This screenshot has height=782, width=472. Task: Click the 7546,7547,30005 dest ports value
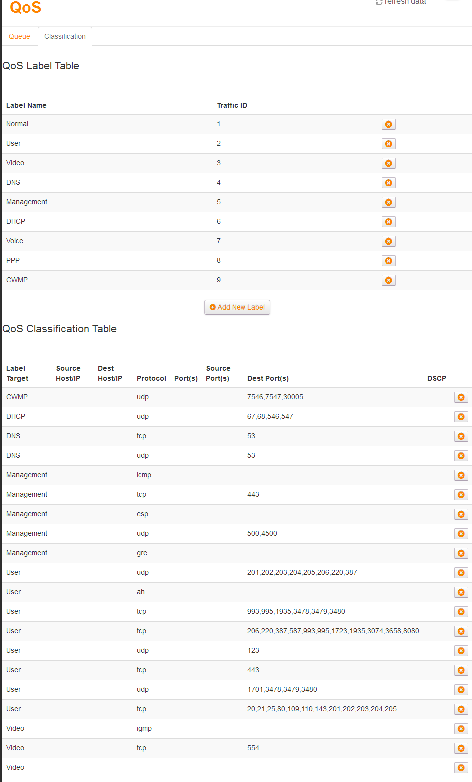pos(275,397)
